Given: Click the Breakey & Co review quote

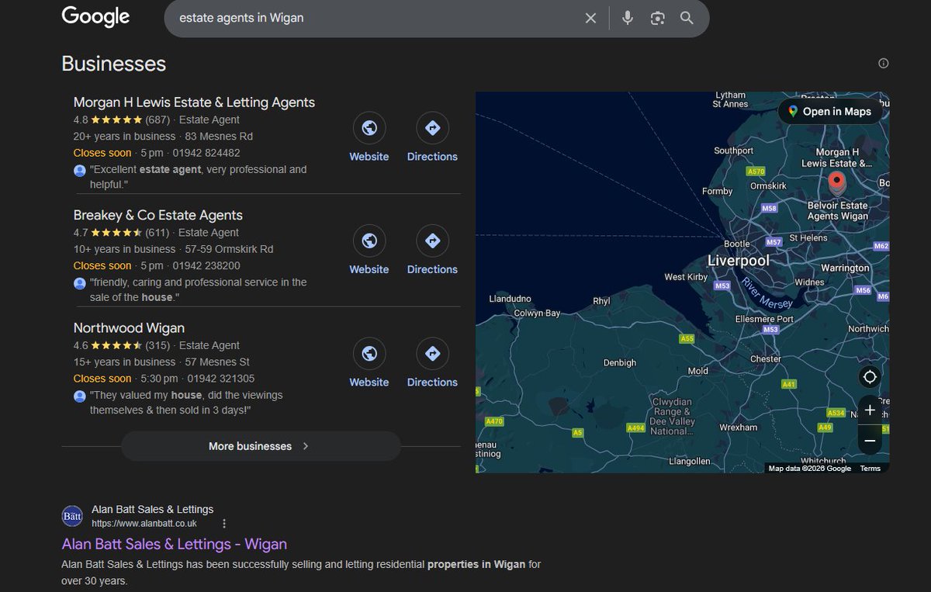Looking at the screenshot, I should (x=199, y=289).
